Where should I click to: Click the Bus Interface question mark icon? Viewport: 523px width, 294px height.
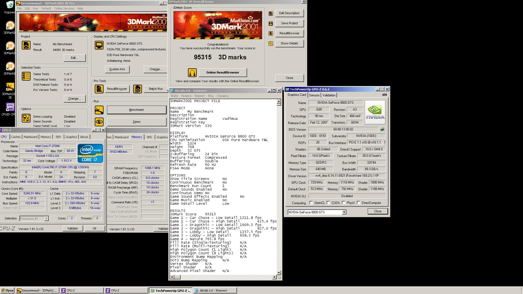(x=384, y=143)
